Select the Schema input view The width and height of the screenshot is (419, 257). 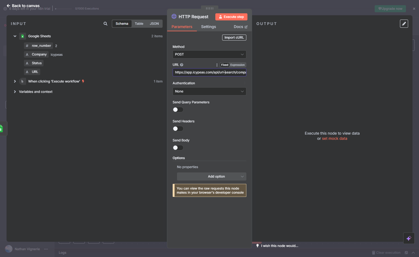[122, 24]
